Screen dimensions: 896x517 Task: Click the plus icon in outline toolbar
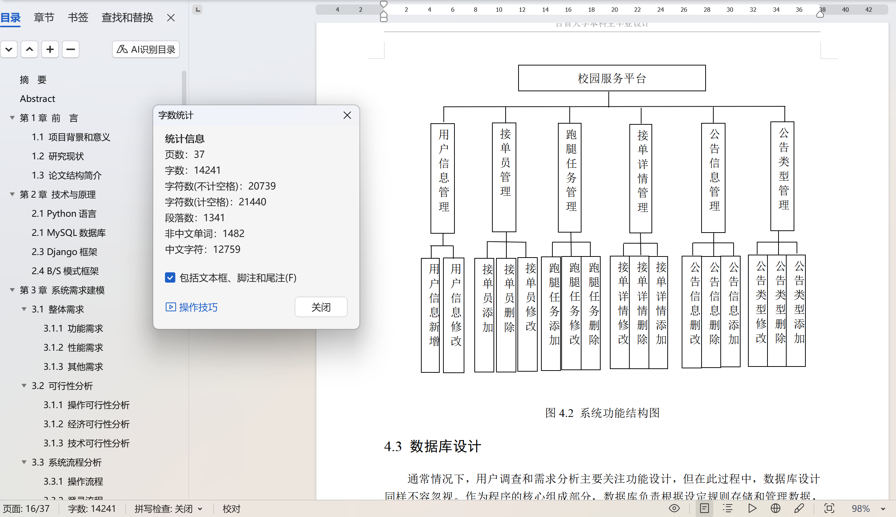(50, 49)
